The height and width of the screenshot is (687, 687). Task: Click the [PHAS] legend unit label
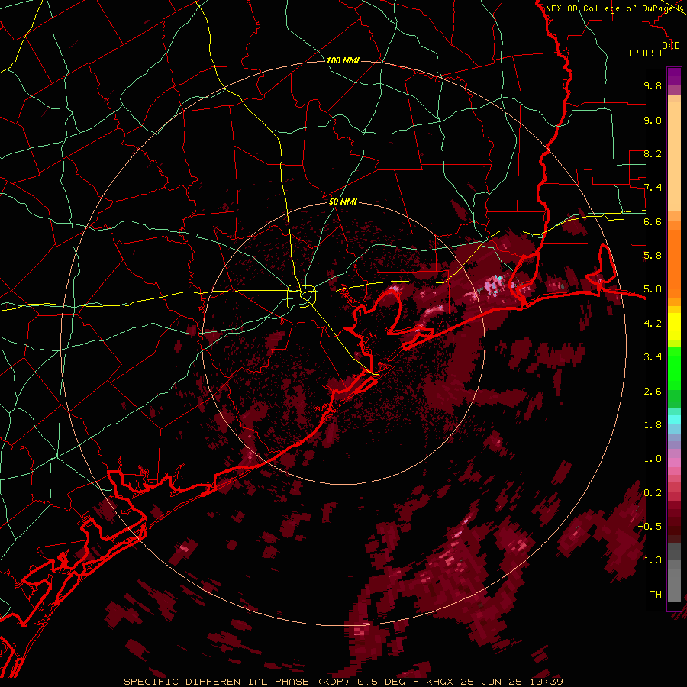[x=645, y=53]
